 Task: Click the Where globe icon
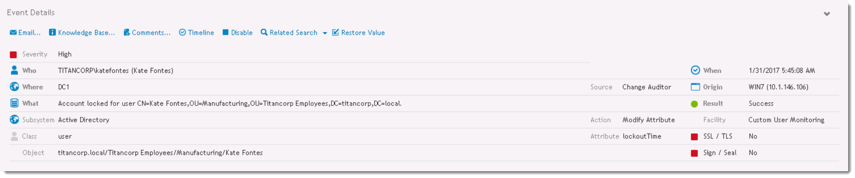(x=14, y=87)
